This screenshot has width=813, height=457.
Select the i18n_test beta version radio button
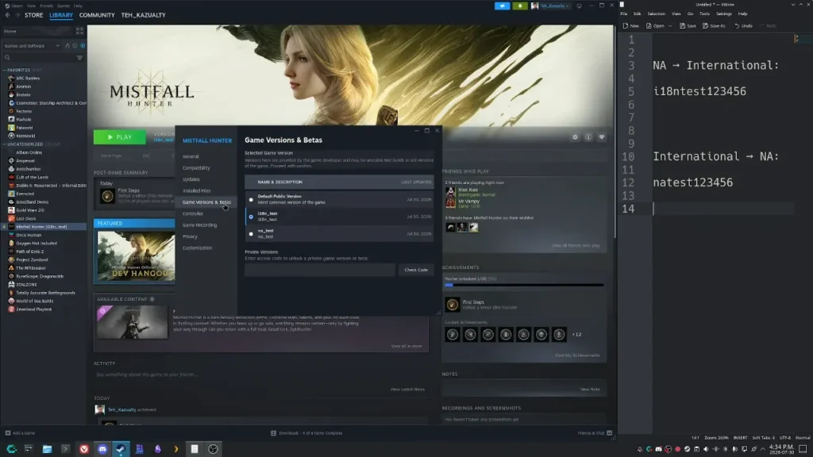click(x=251, y=217)
